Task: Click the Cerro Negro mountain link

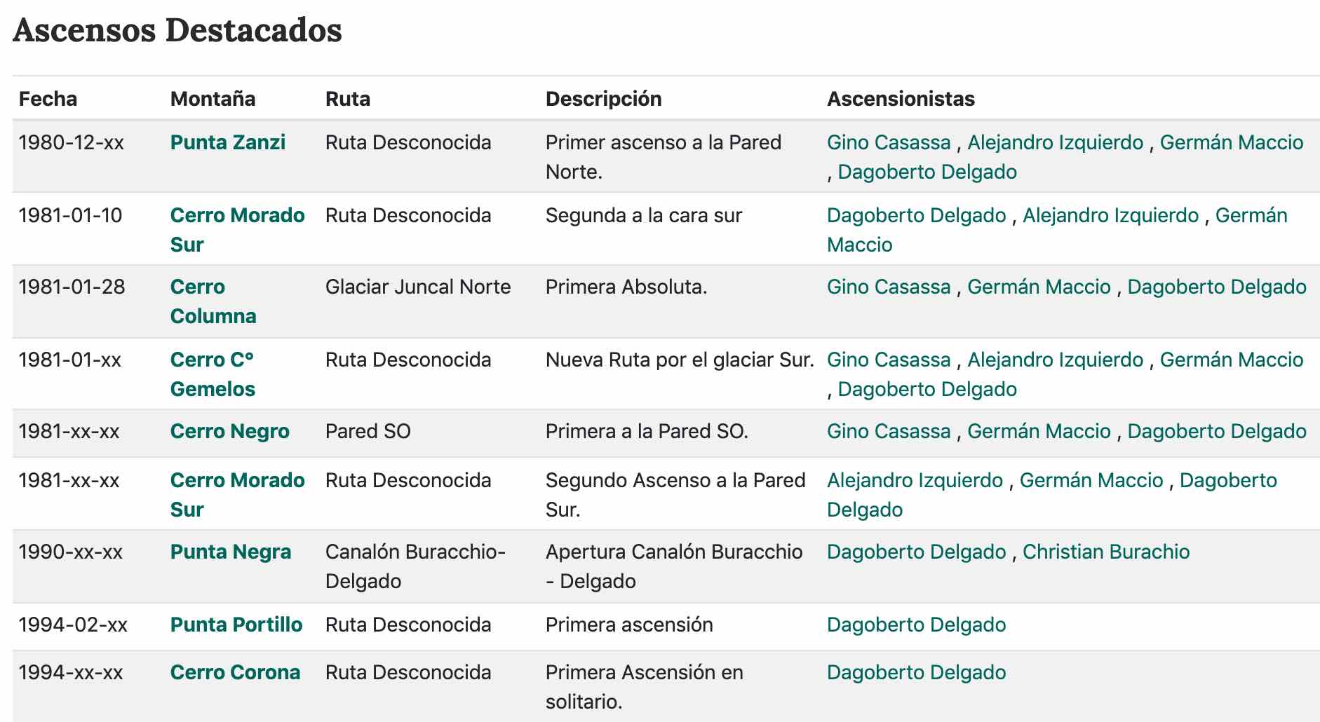Action: point(229,431)
